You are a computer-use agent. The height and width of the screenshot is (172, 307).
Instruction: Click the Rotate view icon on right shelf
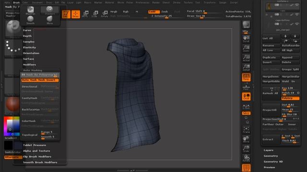[x=246, y=158]
